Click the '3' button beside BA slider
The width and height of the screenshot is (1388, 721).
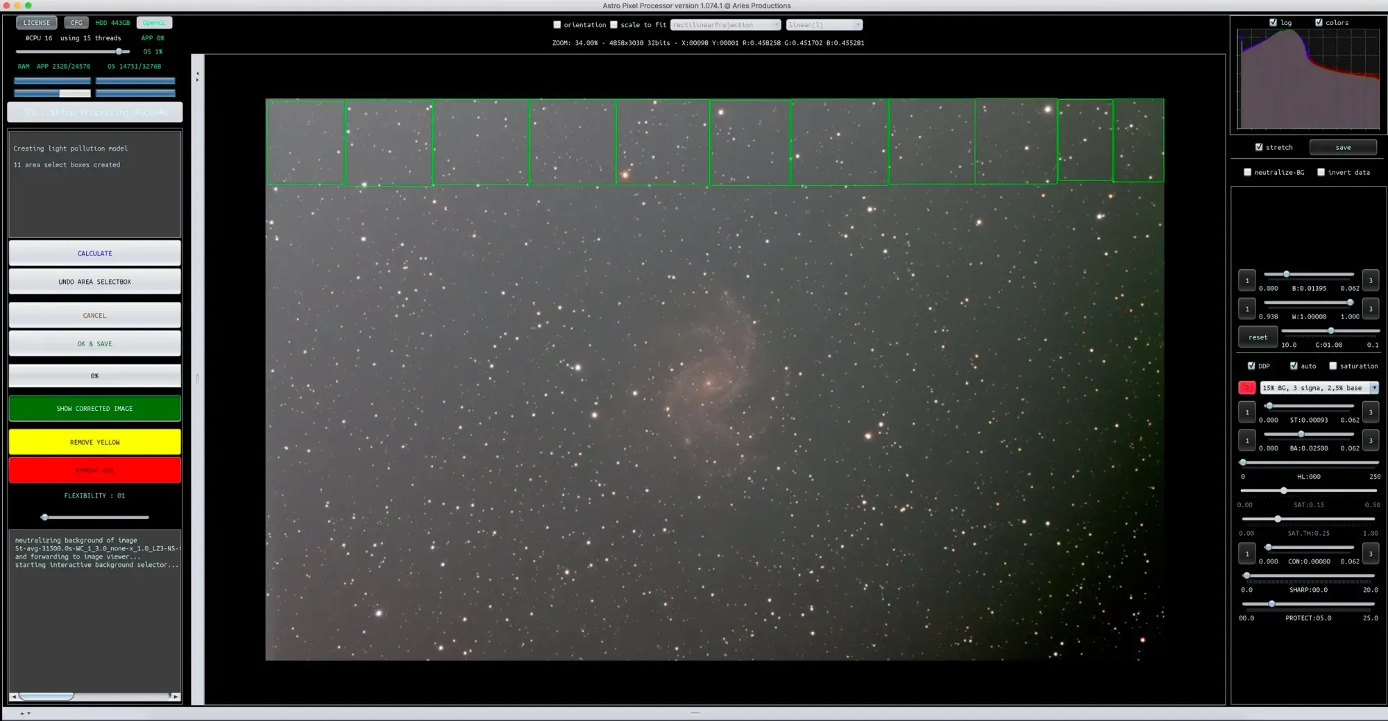1370,441
